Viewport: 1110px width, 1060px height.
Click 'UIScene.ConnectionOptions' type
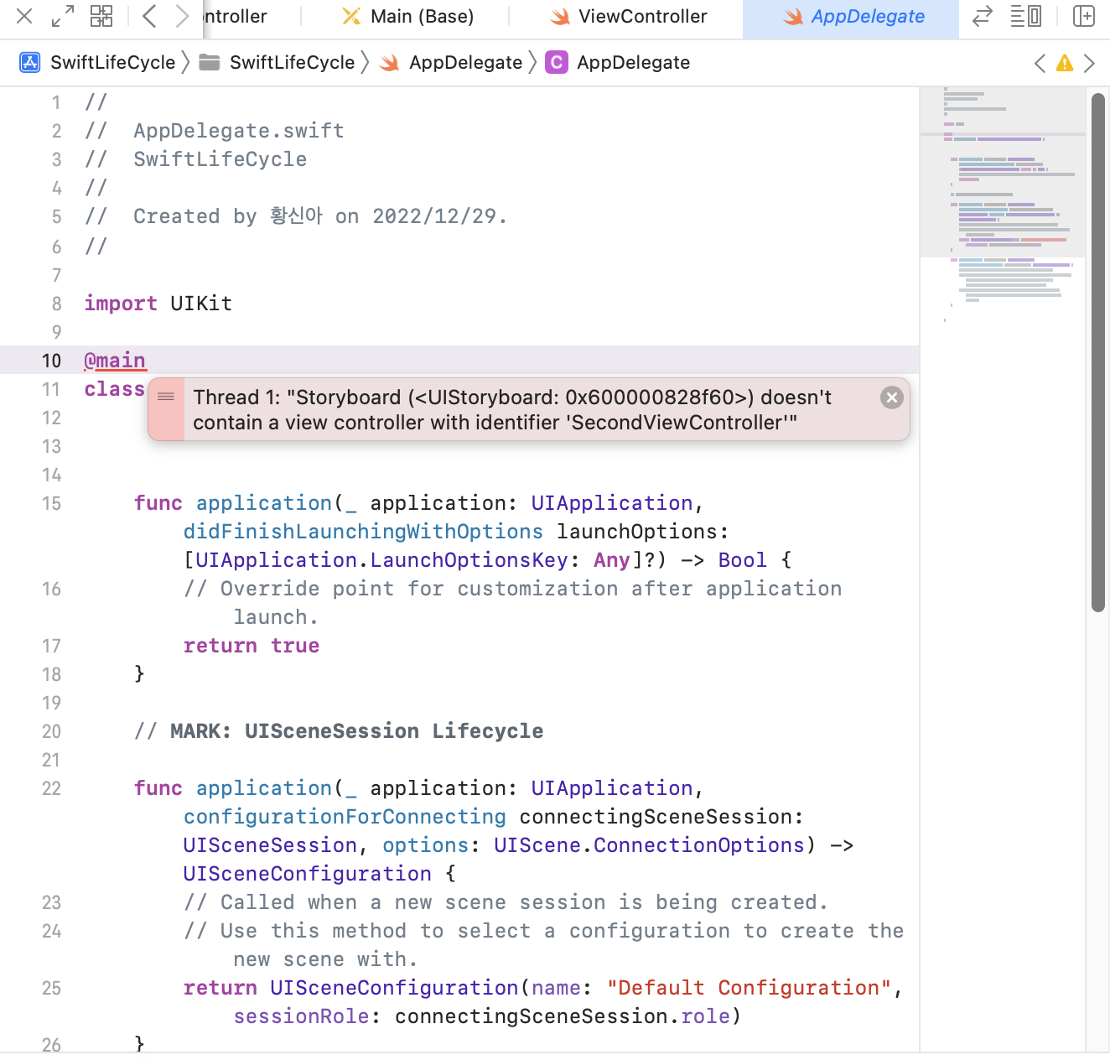650,845
